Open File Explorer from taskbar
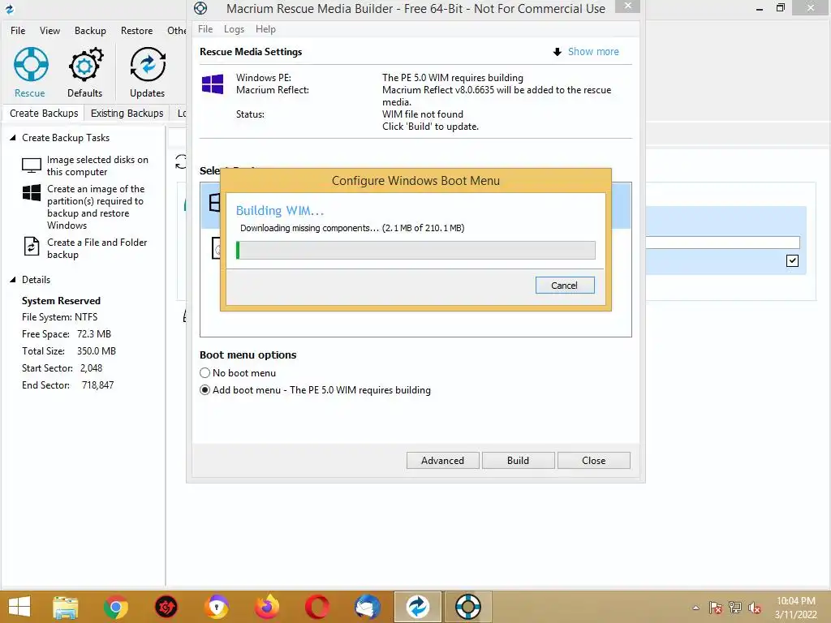Screen dimensions: 831x623 (65, 607)
